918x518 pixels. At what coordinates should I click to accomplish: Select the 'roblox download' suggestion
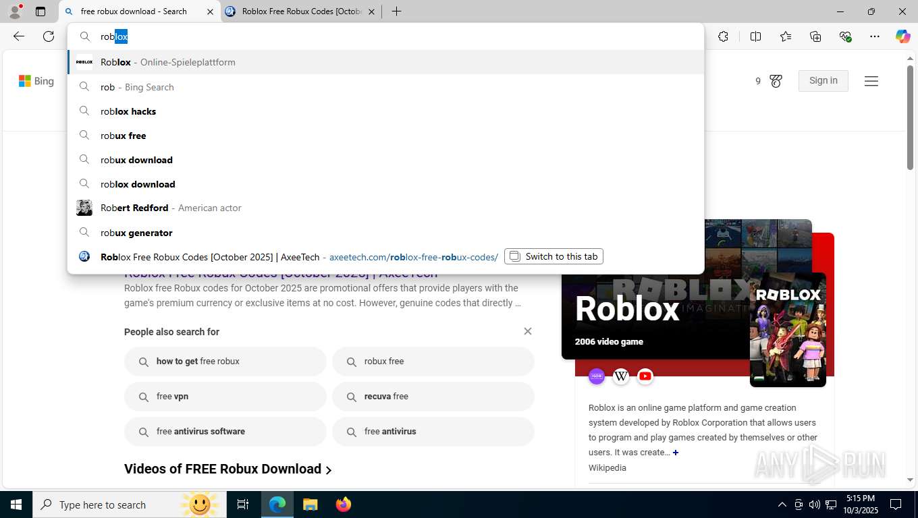tap(385, 184)
